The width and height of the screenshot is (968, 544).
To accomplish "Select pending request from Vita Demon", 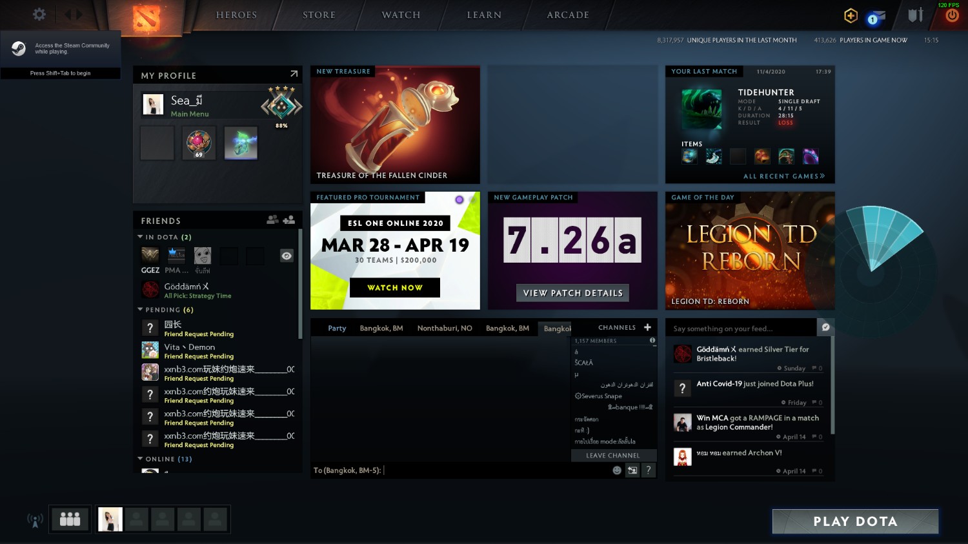I will click(x=218, y=350).
